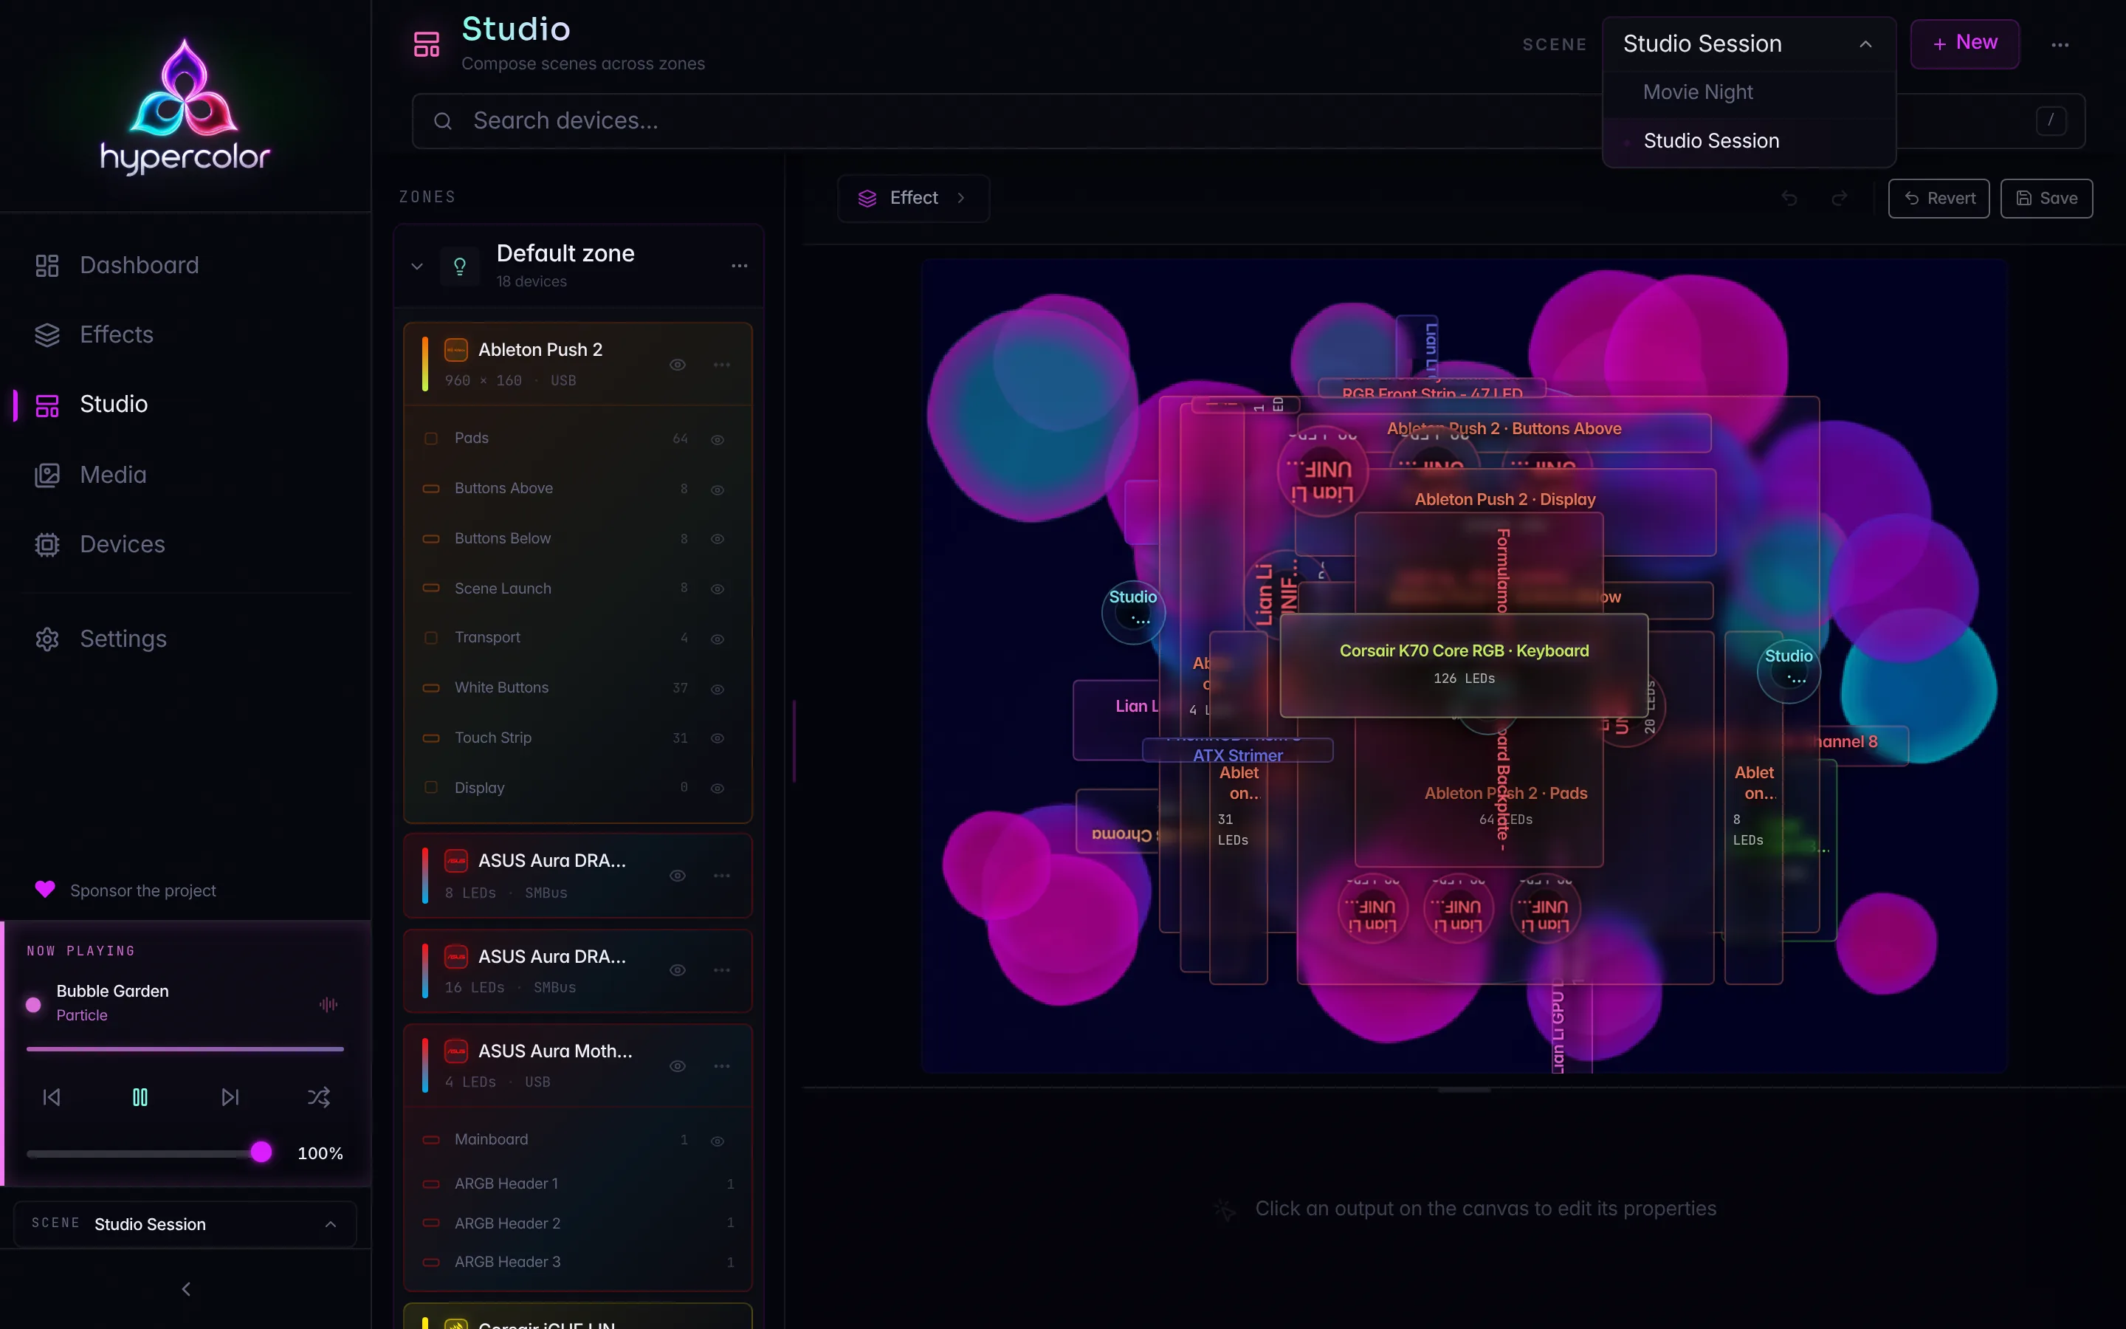Toggle visibility of Scene Launch output
The width and height of the screenshot is (2126, 1329).
[x=717, y=589]
